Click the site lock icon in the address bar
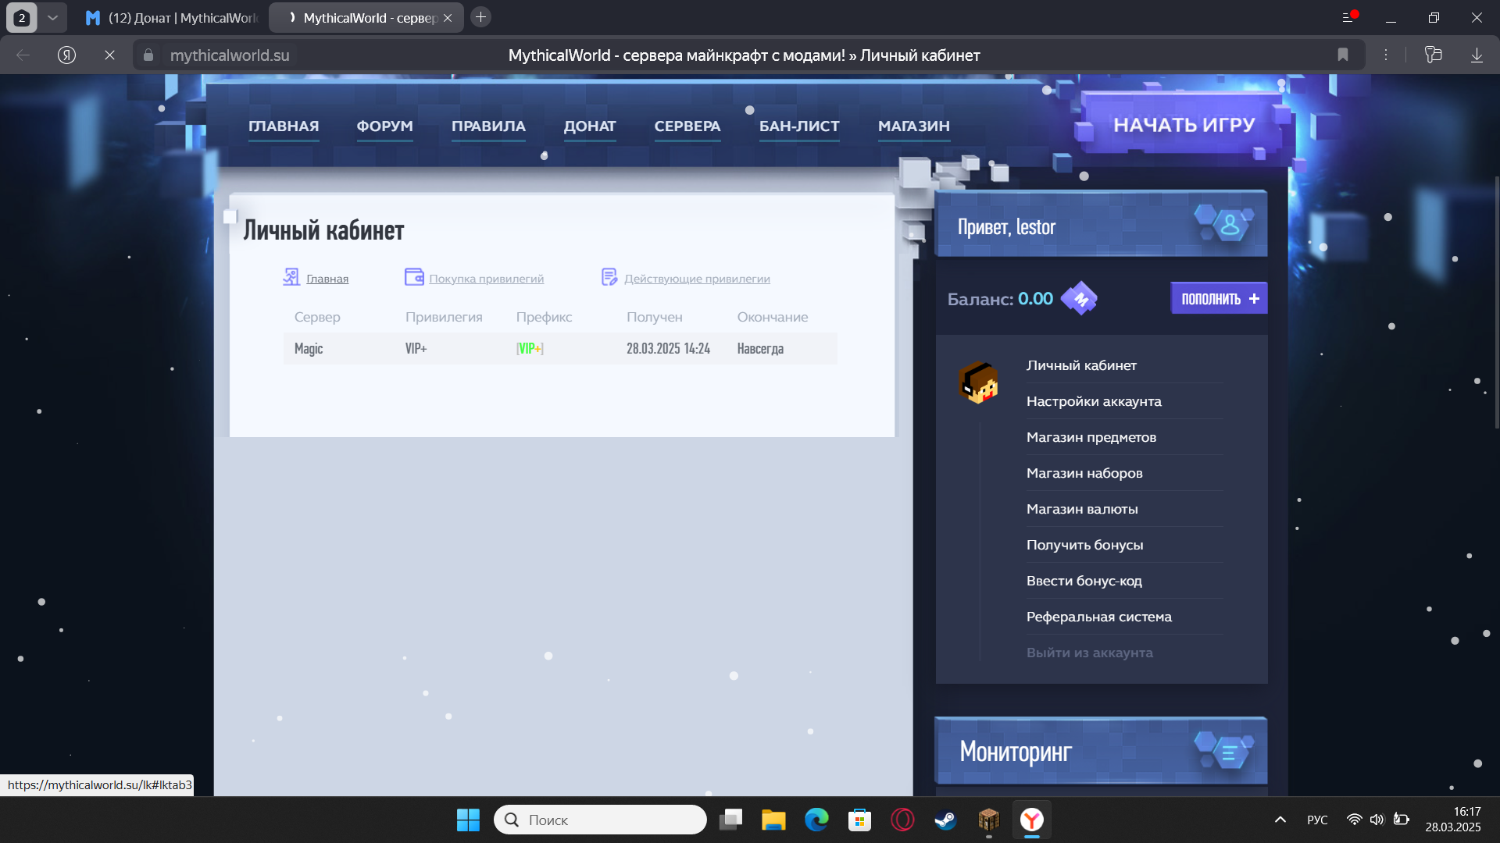 tap(148, 55)
